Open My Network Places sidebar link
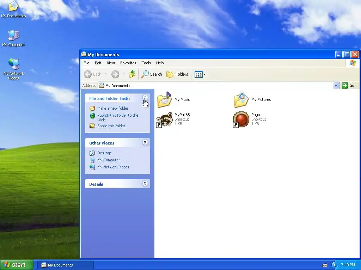 click(x=113, y=167)
